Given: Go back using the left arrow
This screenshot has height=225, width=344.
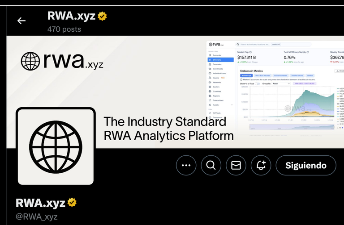Looking at the screenshot, I should pos(21,21).
